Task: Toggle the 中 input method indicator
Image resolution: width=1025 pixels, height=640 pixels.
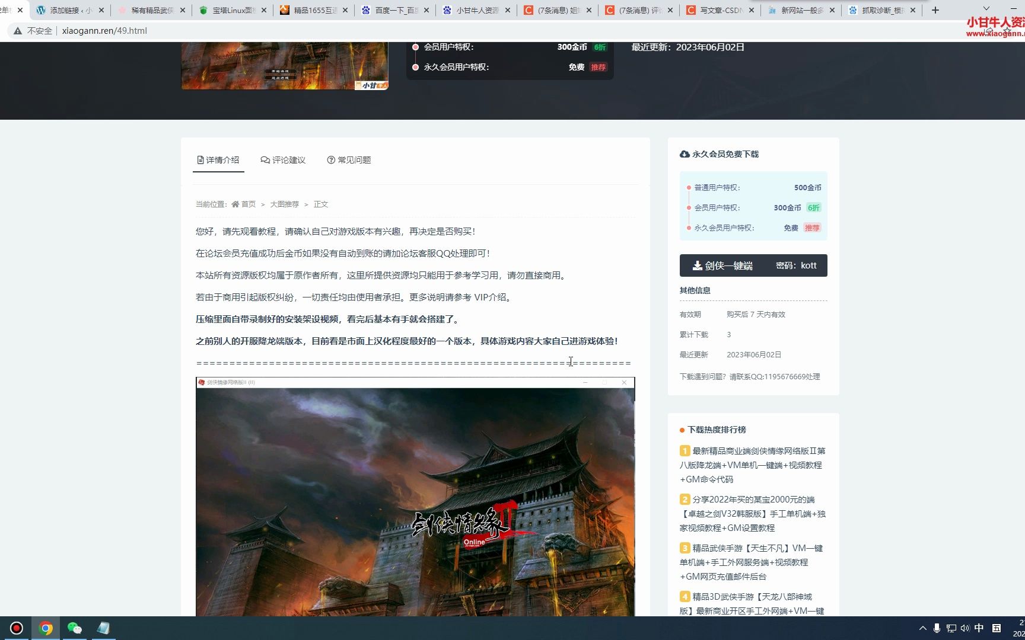Action: point(979,628)
